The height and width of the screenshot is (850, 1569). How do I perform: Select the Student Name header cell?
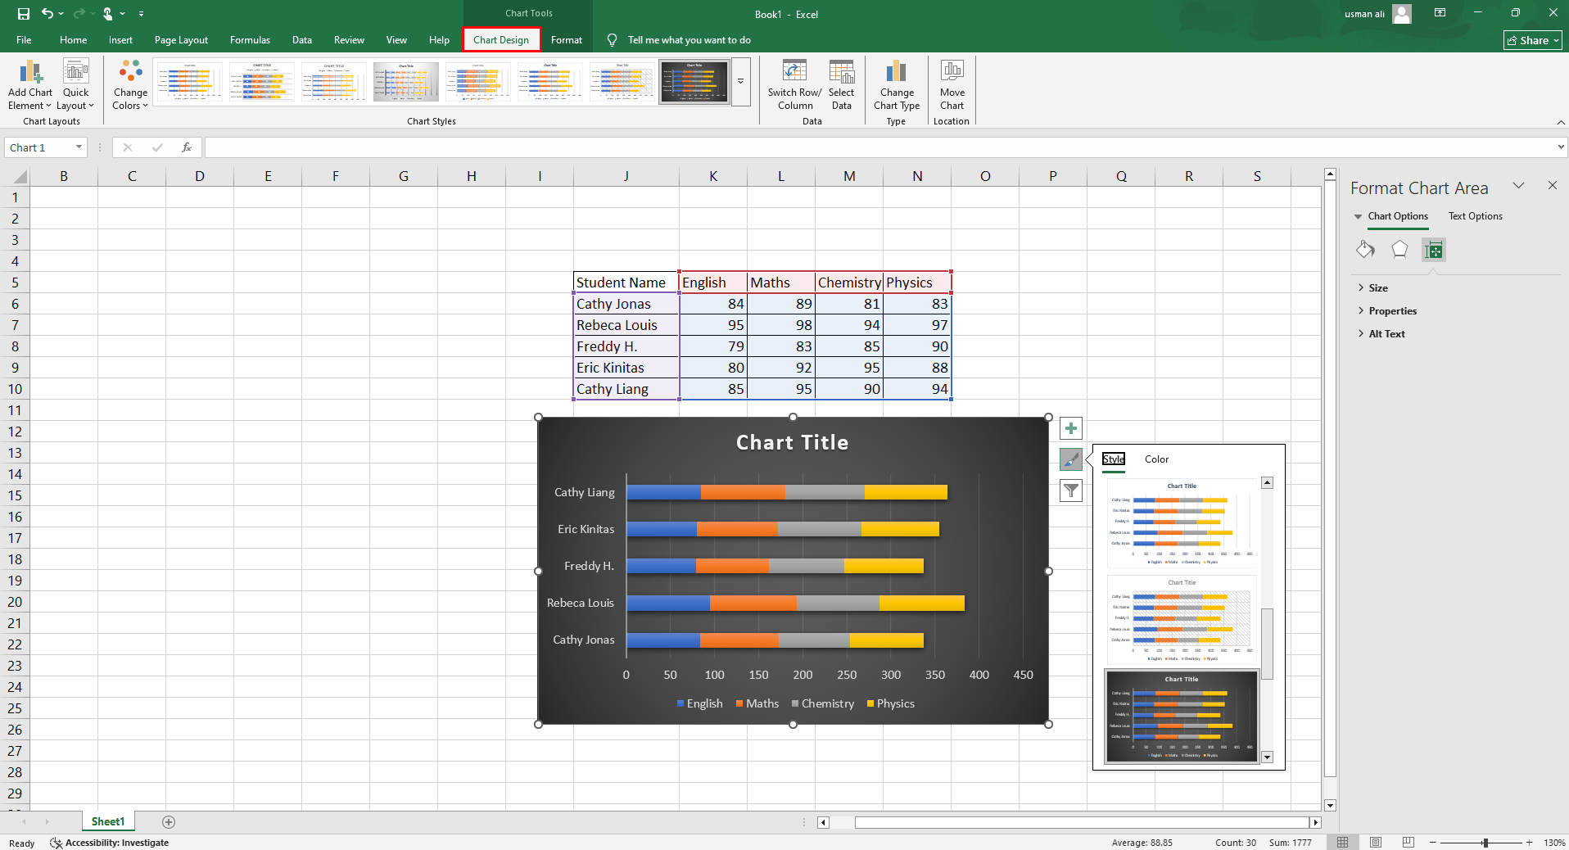coord(626,283)
